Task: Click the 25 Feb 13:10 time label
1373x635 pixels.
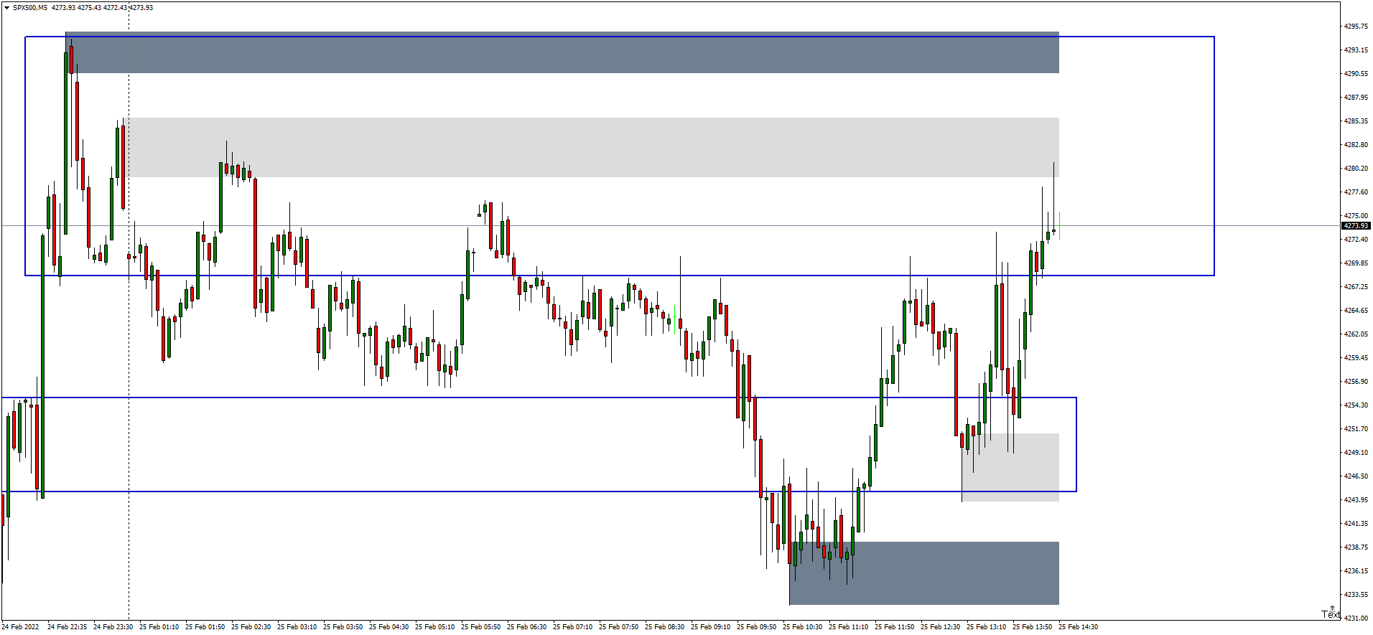Action: [x=986, y=627]
